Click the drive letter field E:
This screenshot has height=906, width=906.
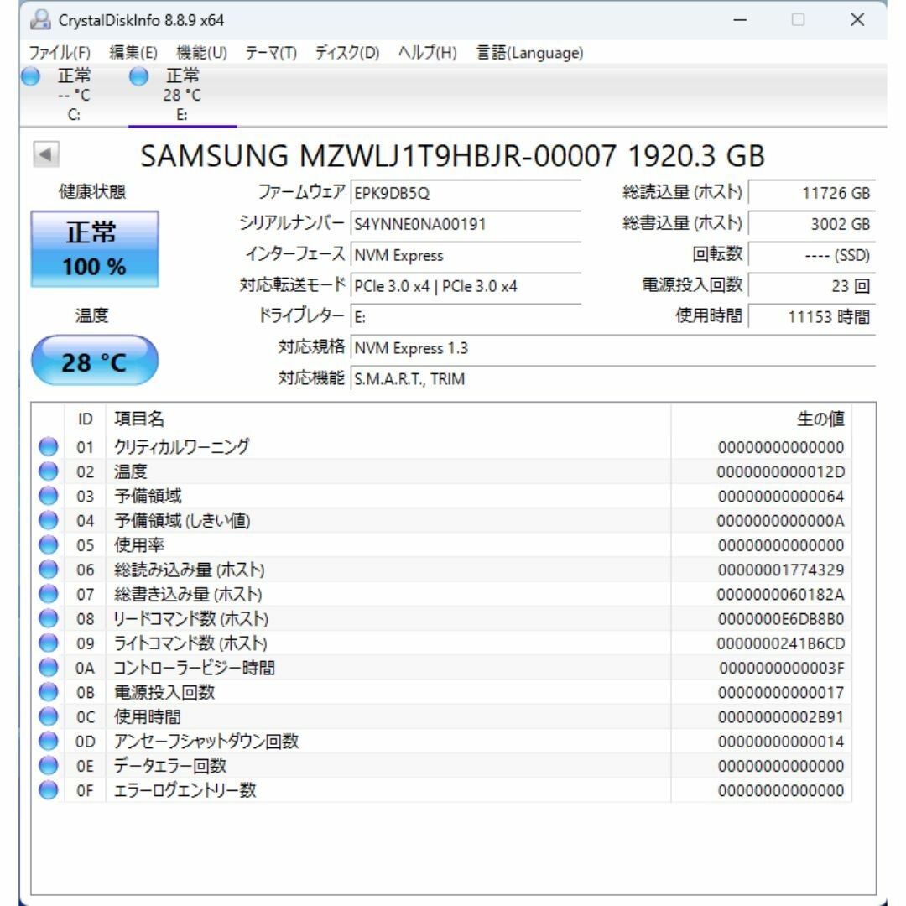pyautogui.click(x=466, y=317)
